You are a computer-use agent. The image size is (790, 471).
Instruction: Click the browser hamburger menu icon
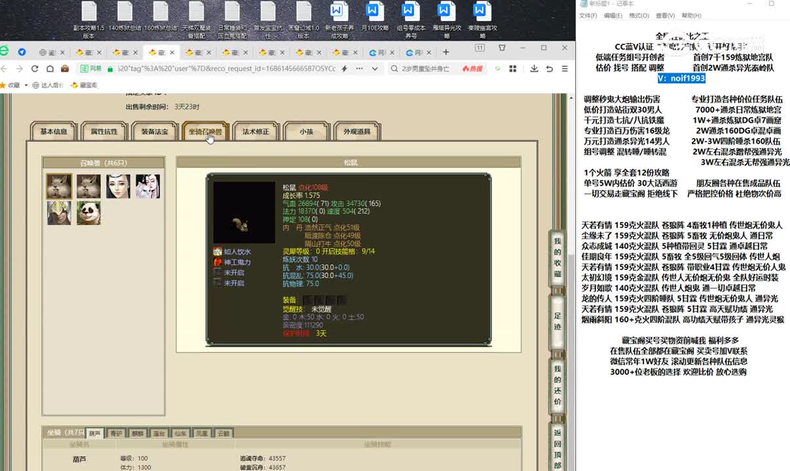click(x=564, y=69)
